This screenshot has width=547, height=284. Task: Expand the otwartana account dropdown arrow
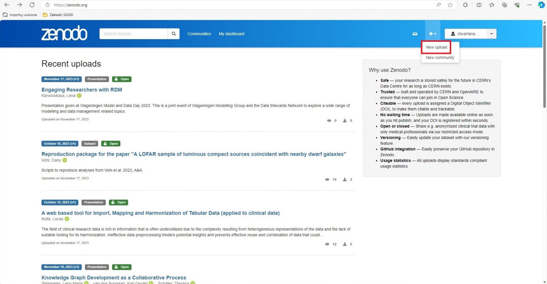point(491,33)
